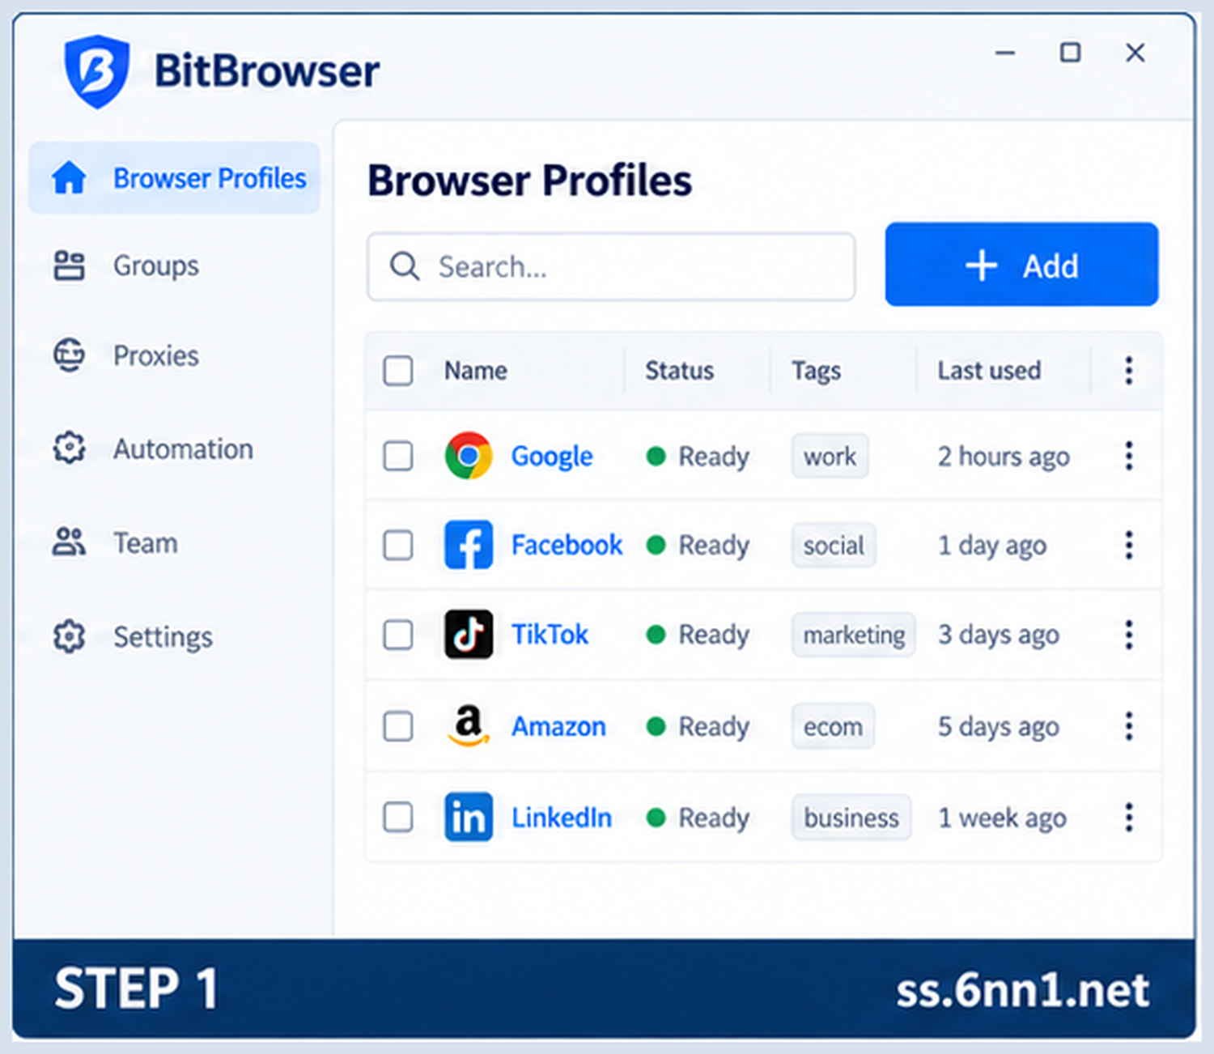Click the ecom tag
Viewport: 1214px width, 1054px height.
pos(833,726)
